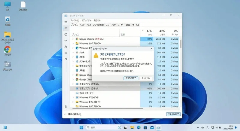Expand the Slack process group
240x131 pixels.
73,53
